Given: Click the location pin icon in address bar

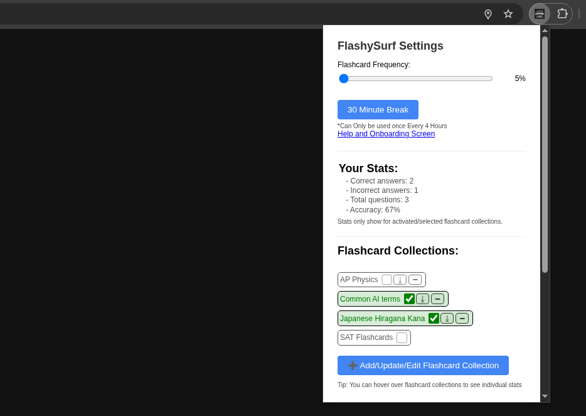Looking at the screenshot, I should pyautogui.click(x=487, y=14).
